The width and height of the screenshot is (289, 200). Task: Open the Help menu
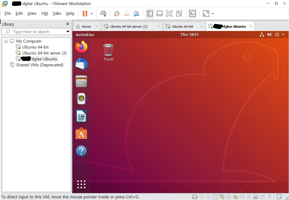[x=70, y=14]
